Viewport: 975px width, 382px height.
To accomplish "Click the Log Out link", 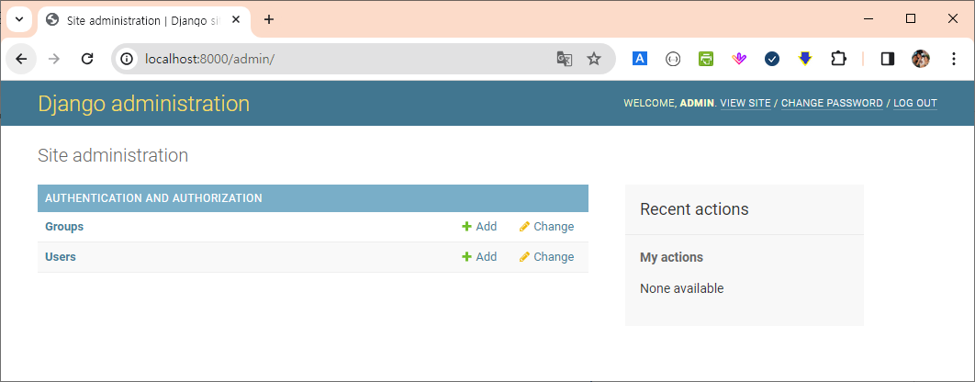I will pyautogui.click(x=915, y=103).
